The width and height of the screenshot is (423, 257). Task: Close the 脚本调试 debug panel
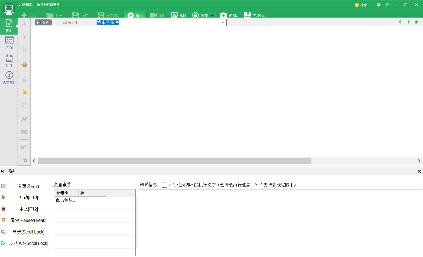tap(419, 171)
